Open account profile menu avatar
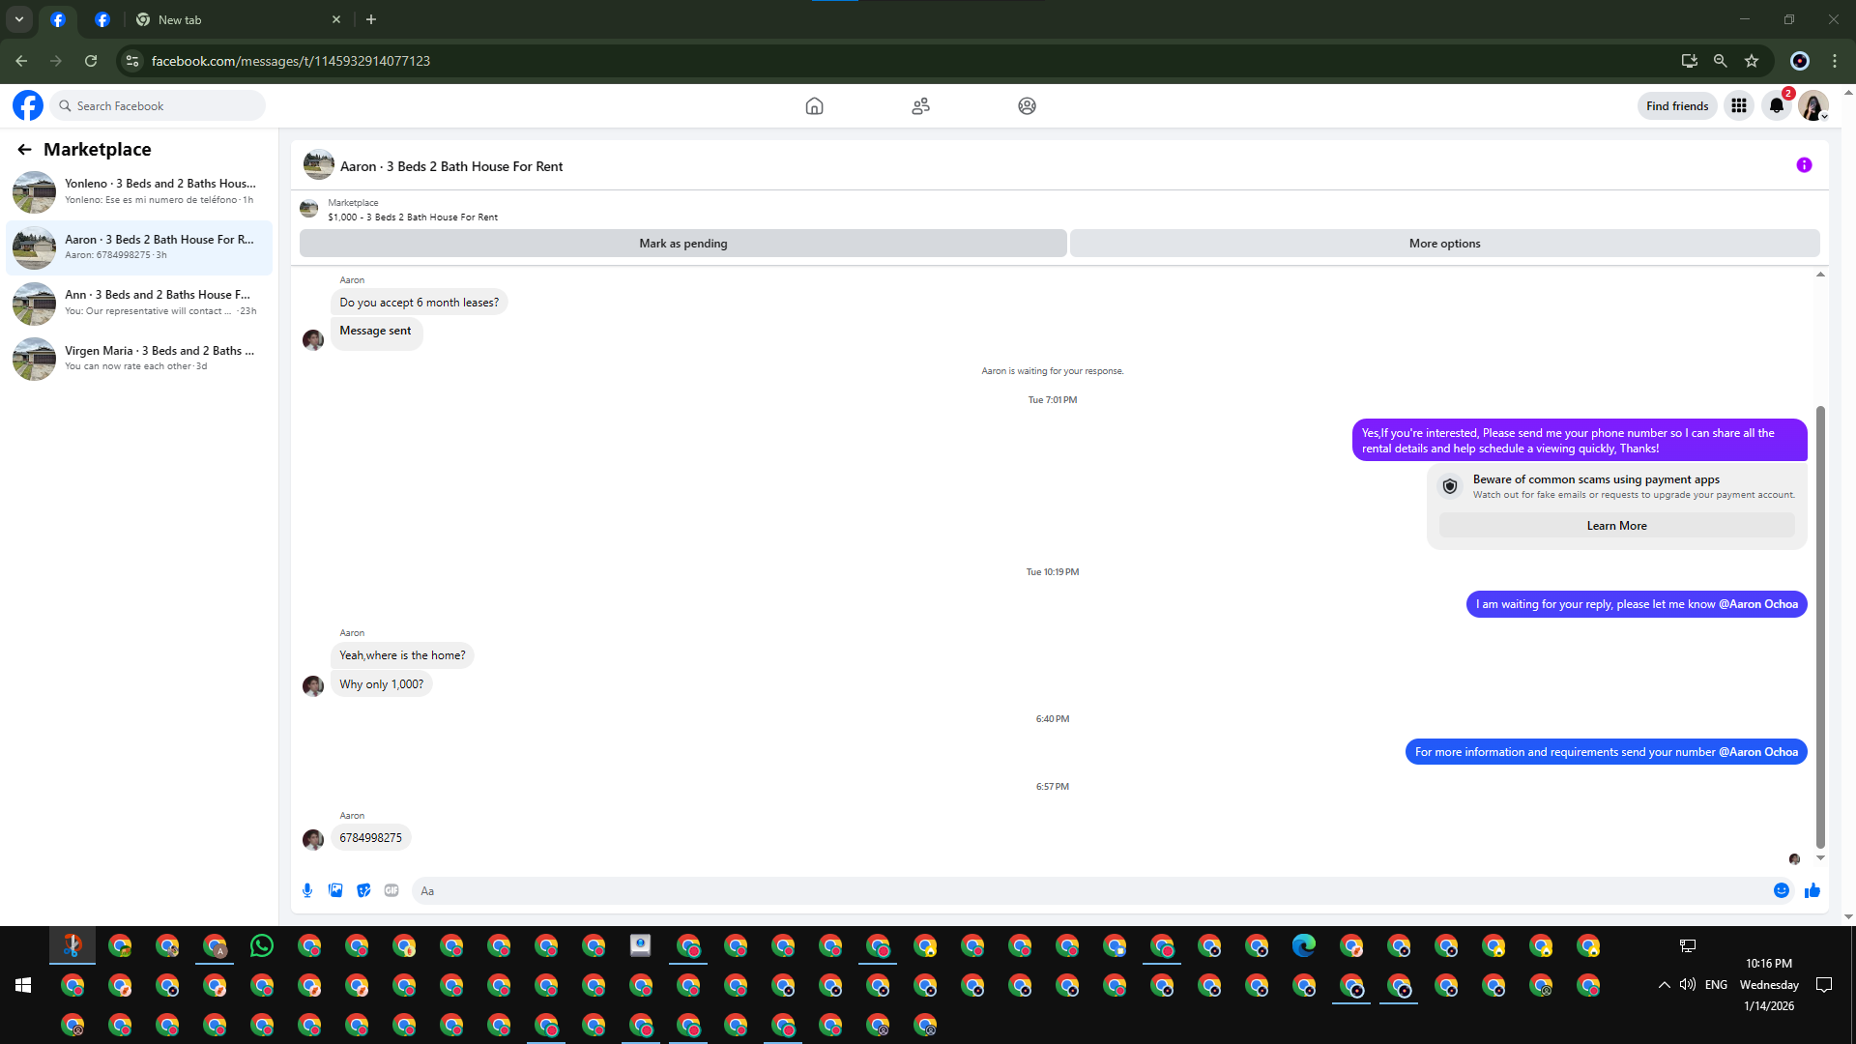The image size is (1856, 1044). click(1813, 106)
